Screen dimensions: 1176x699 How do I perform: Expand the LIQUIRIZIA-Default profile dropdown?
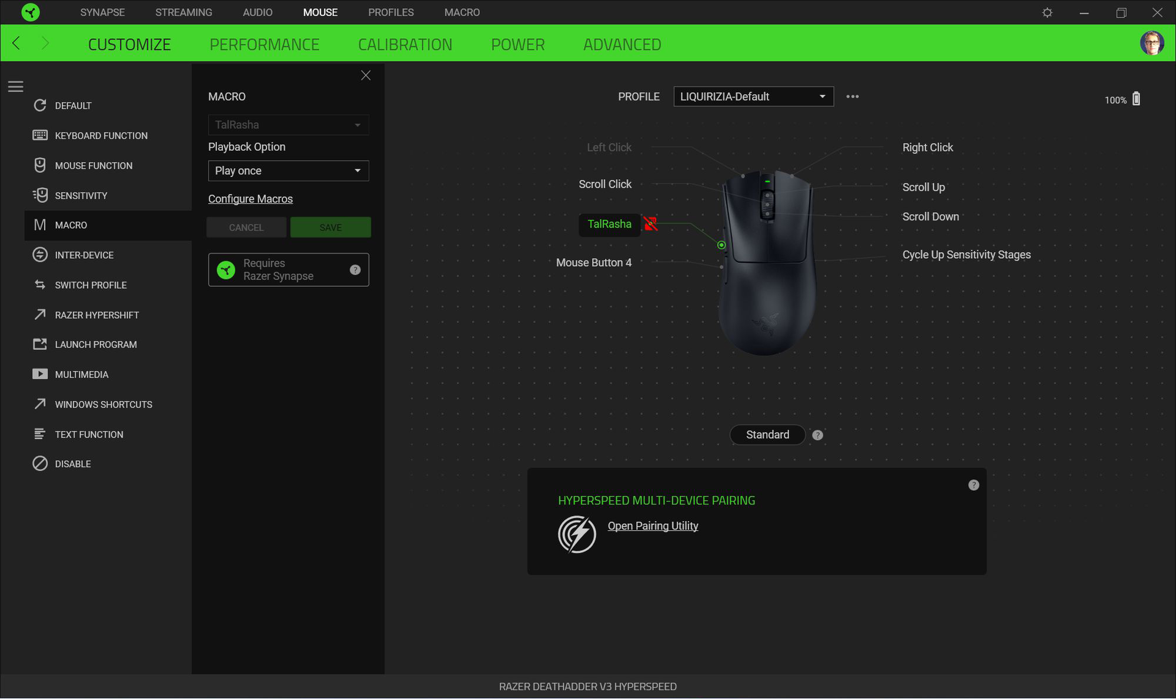tap(753, 96)
